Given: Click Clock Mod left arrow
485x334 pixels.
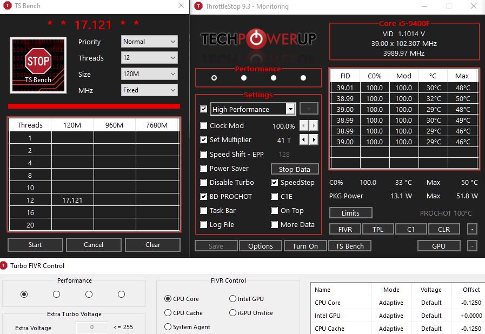Looking at the screenshot, I should tap(304, 125).
